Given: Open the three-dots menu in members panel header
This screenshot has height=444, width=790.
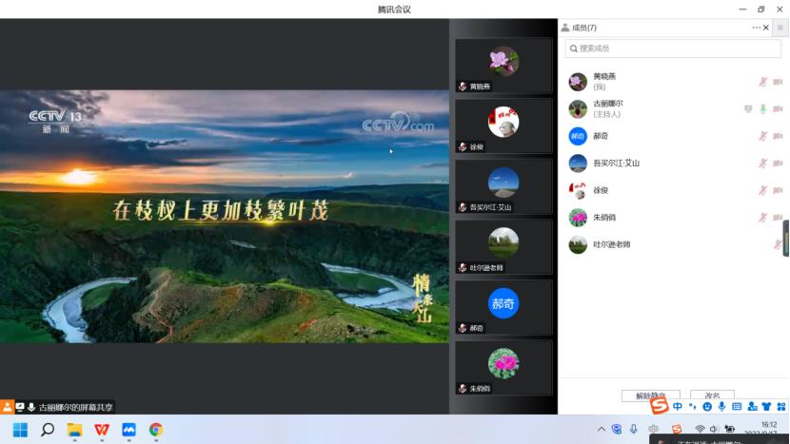Looking at the screenshot, I should (756, 28).
